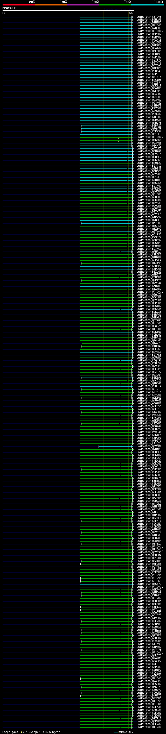Image resolution: width=166 pixels, height=734 pixels.
Task: Click the orange ~40% identity legend segment
Action: coord(51,5)
